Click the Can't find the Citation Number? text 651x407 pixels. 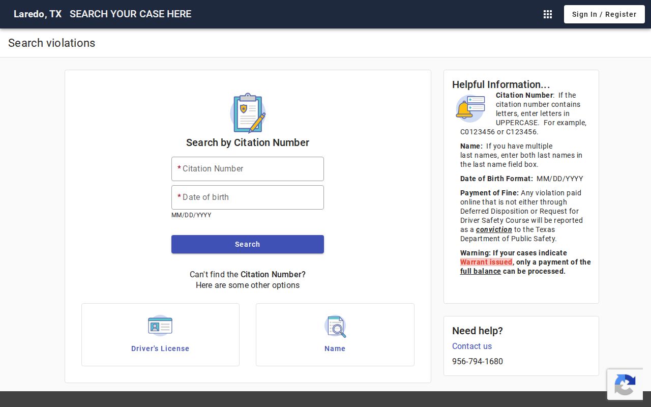(248, 274)
